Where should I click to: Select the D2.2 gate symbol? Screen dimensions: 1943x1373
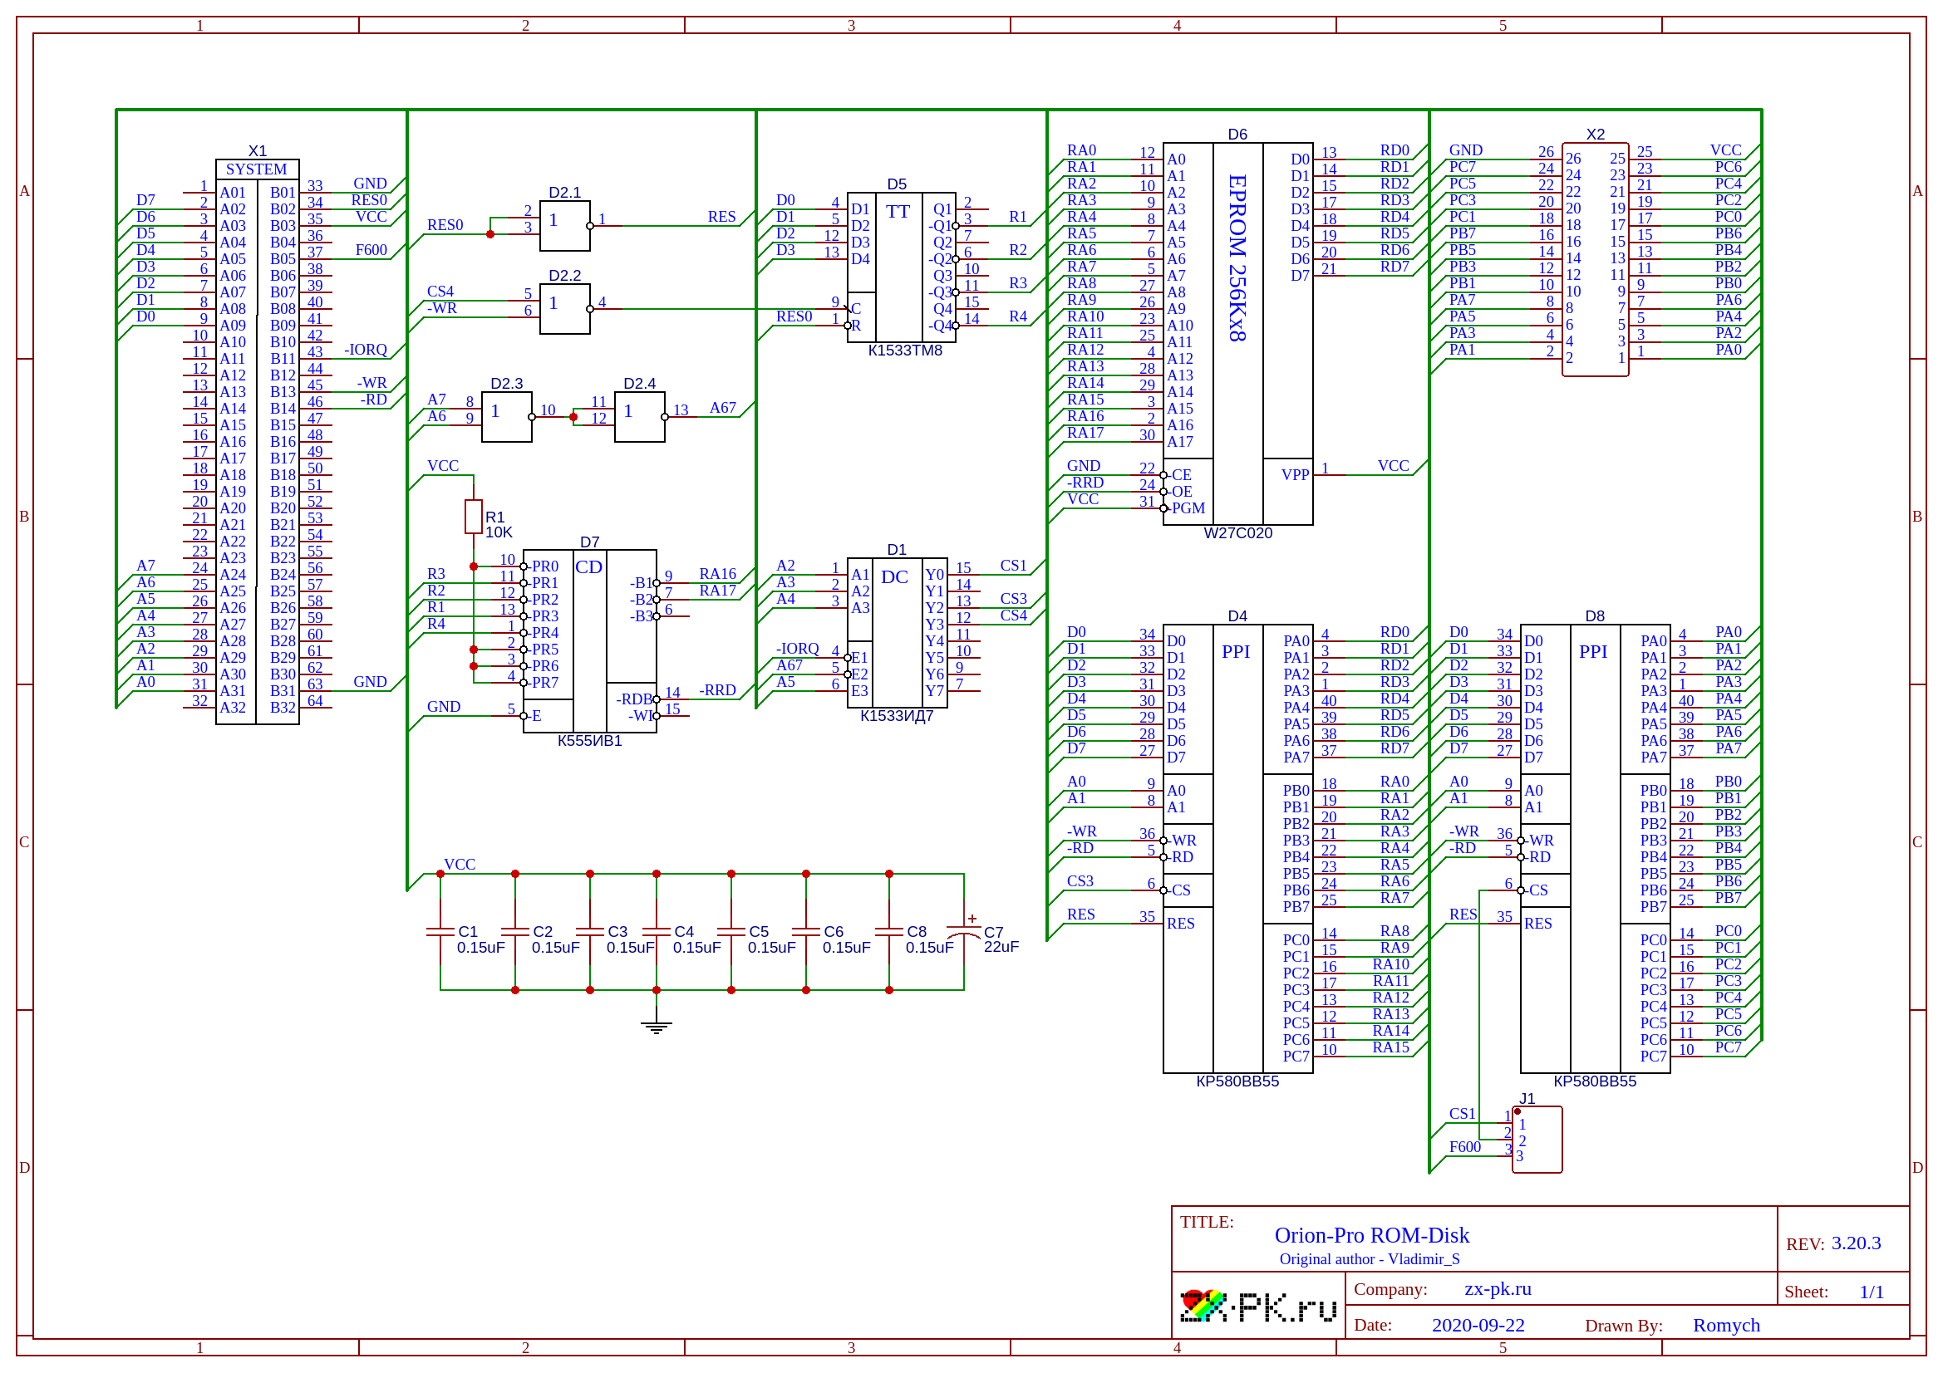[564, 309]
